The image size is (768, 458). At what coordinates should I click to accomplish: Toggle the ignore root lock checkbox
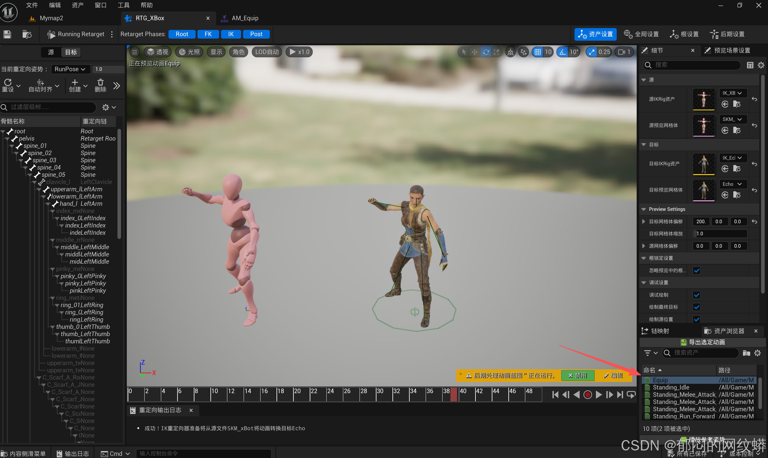(696, 270)
